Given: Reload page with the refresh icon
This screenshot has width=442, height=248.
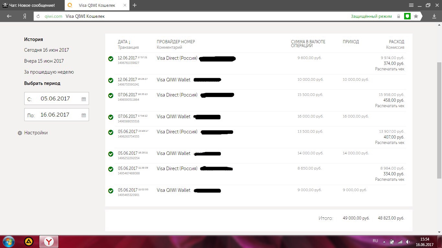Looking at the screenshot, I should point(38,16).
